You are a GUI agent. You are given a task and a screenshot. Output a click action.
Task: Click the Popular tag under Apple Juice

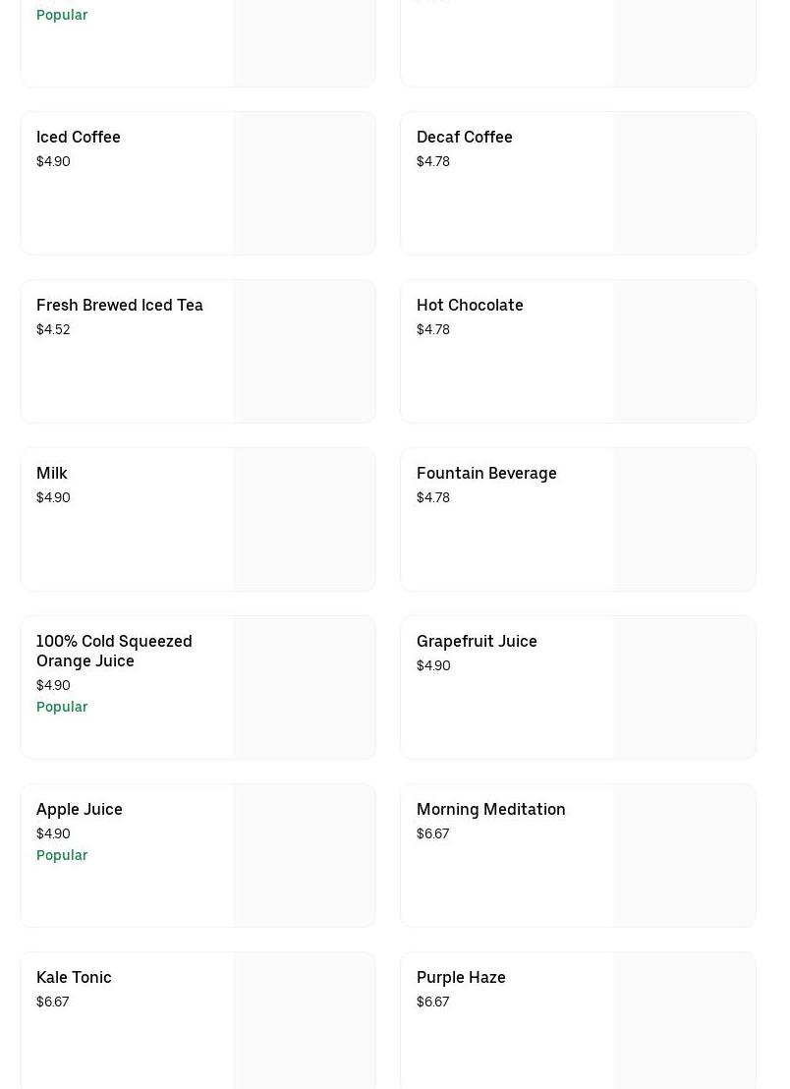point(62,855)
